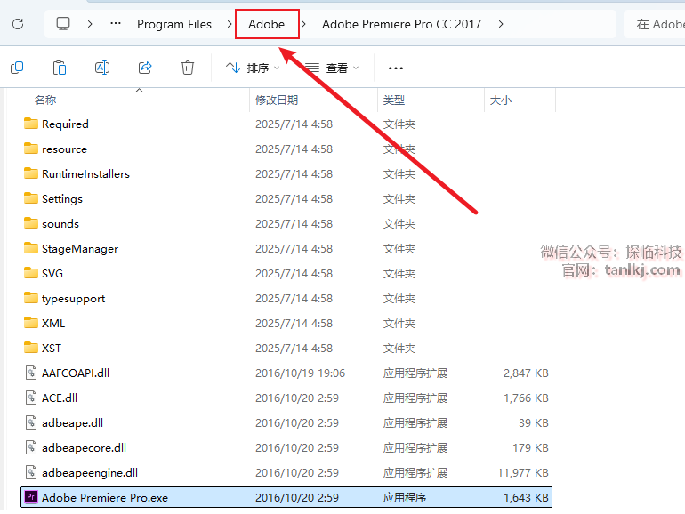Click the rename icon in toolbar
Viewport: 685px width, 514px height.
102,68
